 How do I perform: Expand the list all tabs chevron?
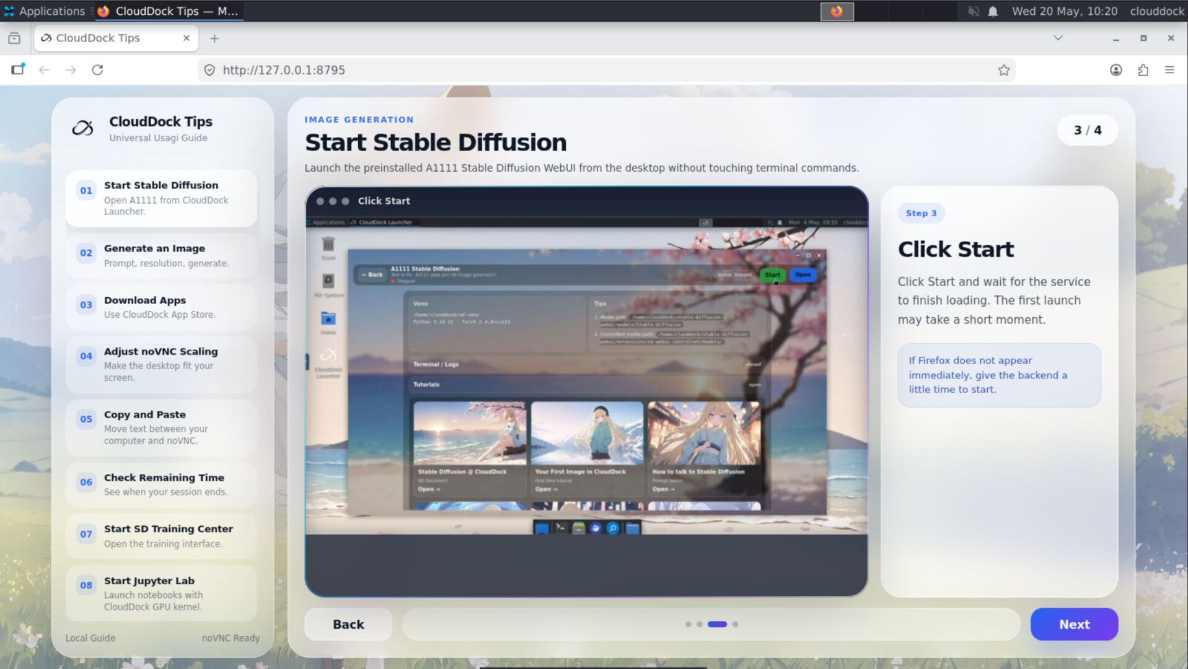pos(1058,38)
